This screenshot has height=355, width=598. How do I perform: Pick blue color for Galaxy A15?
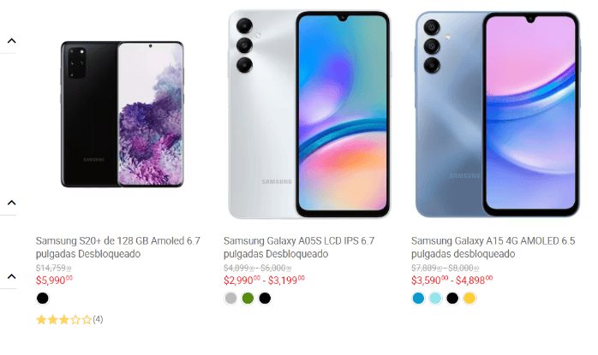point(418,299)
